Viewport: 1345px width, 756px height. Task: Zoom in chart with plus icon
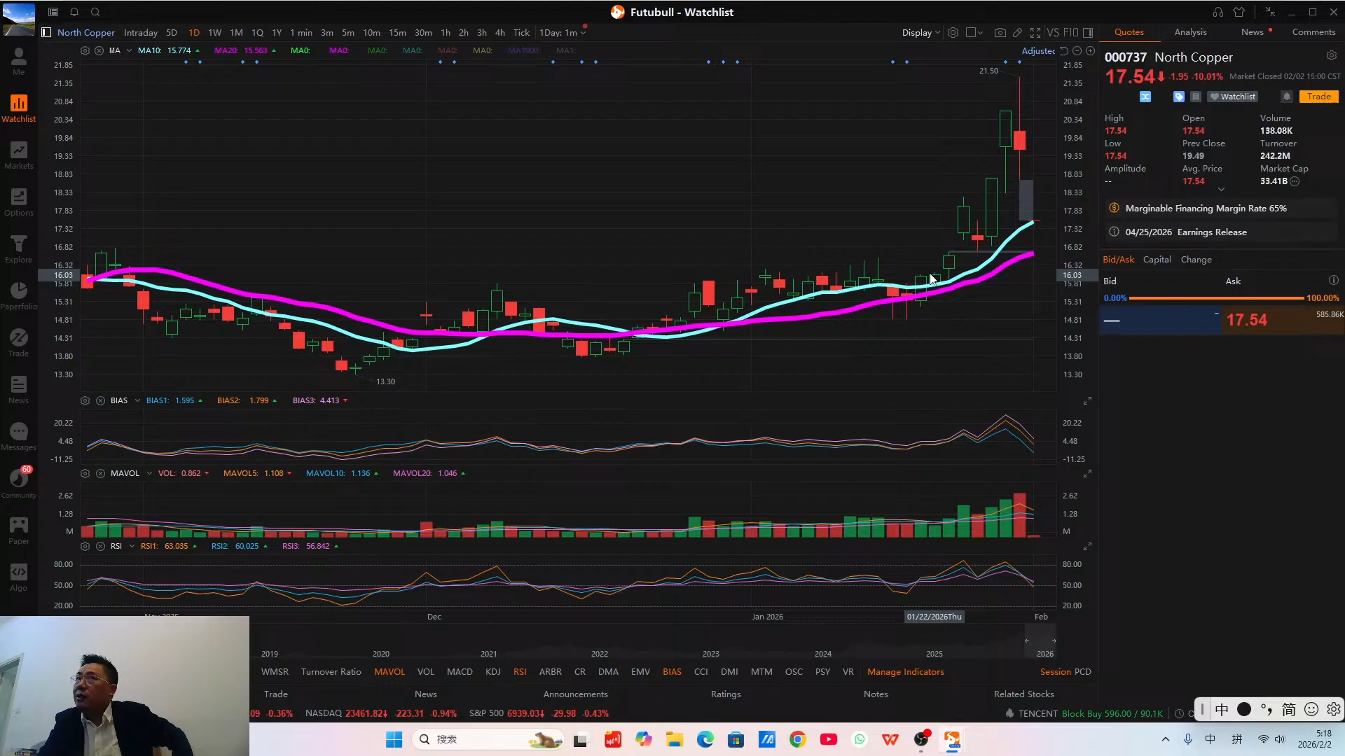pos(1090,51)
